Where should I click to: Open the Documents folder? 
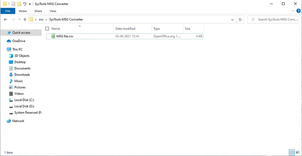click(22, 68)
